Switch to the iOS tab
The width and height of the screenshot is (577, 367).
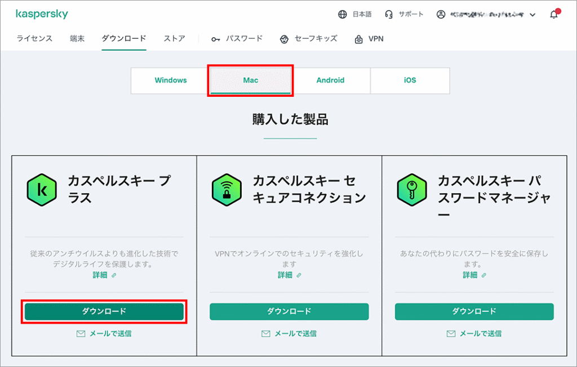410,80
